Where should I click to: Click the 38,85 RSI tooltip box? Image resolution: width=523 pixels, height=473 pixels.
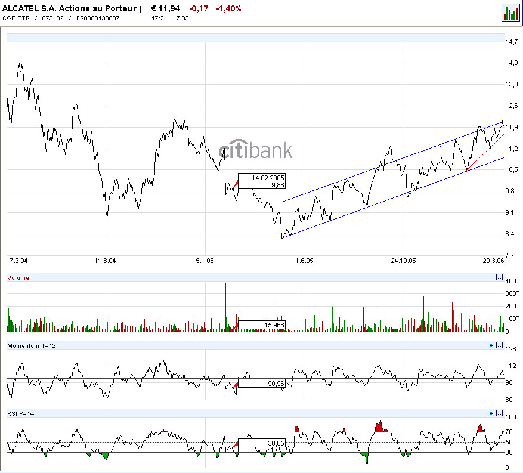click(261, 443)
